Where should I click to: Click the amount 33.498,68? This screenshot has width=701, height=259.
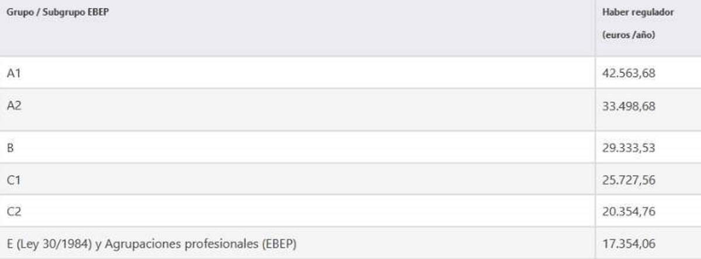click(x=629, y=106)
